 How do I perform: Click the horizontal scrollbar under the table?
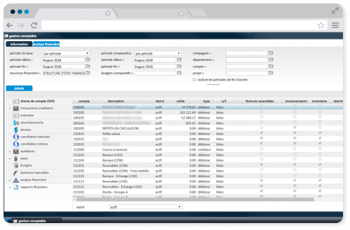[x=194, y=199]
